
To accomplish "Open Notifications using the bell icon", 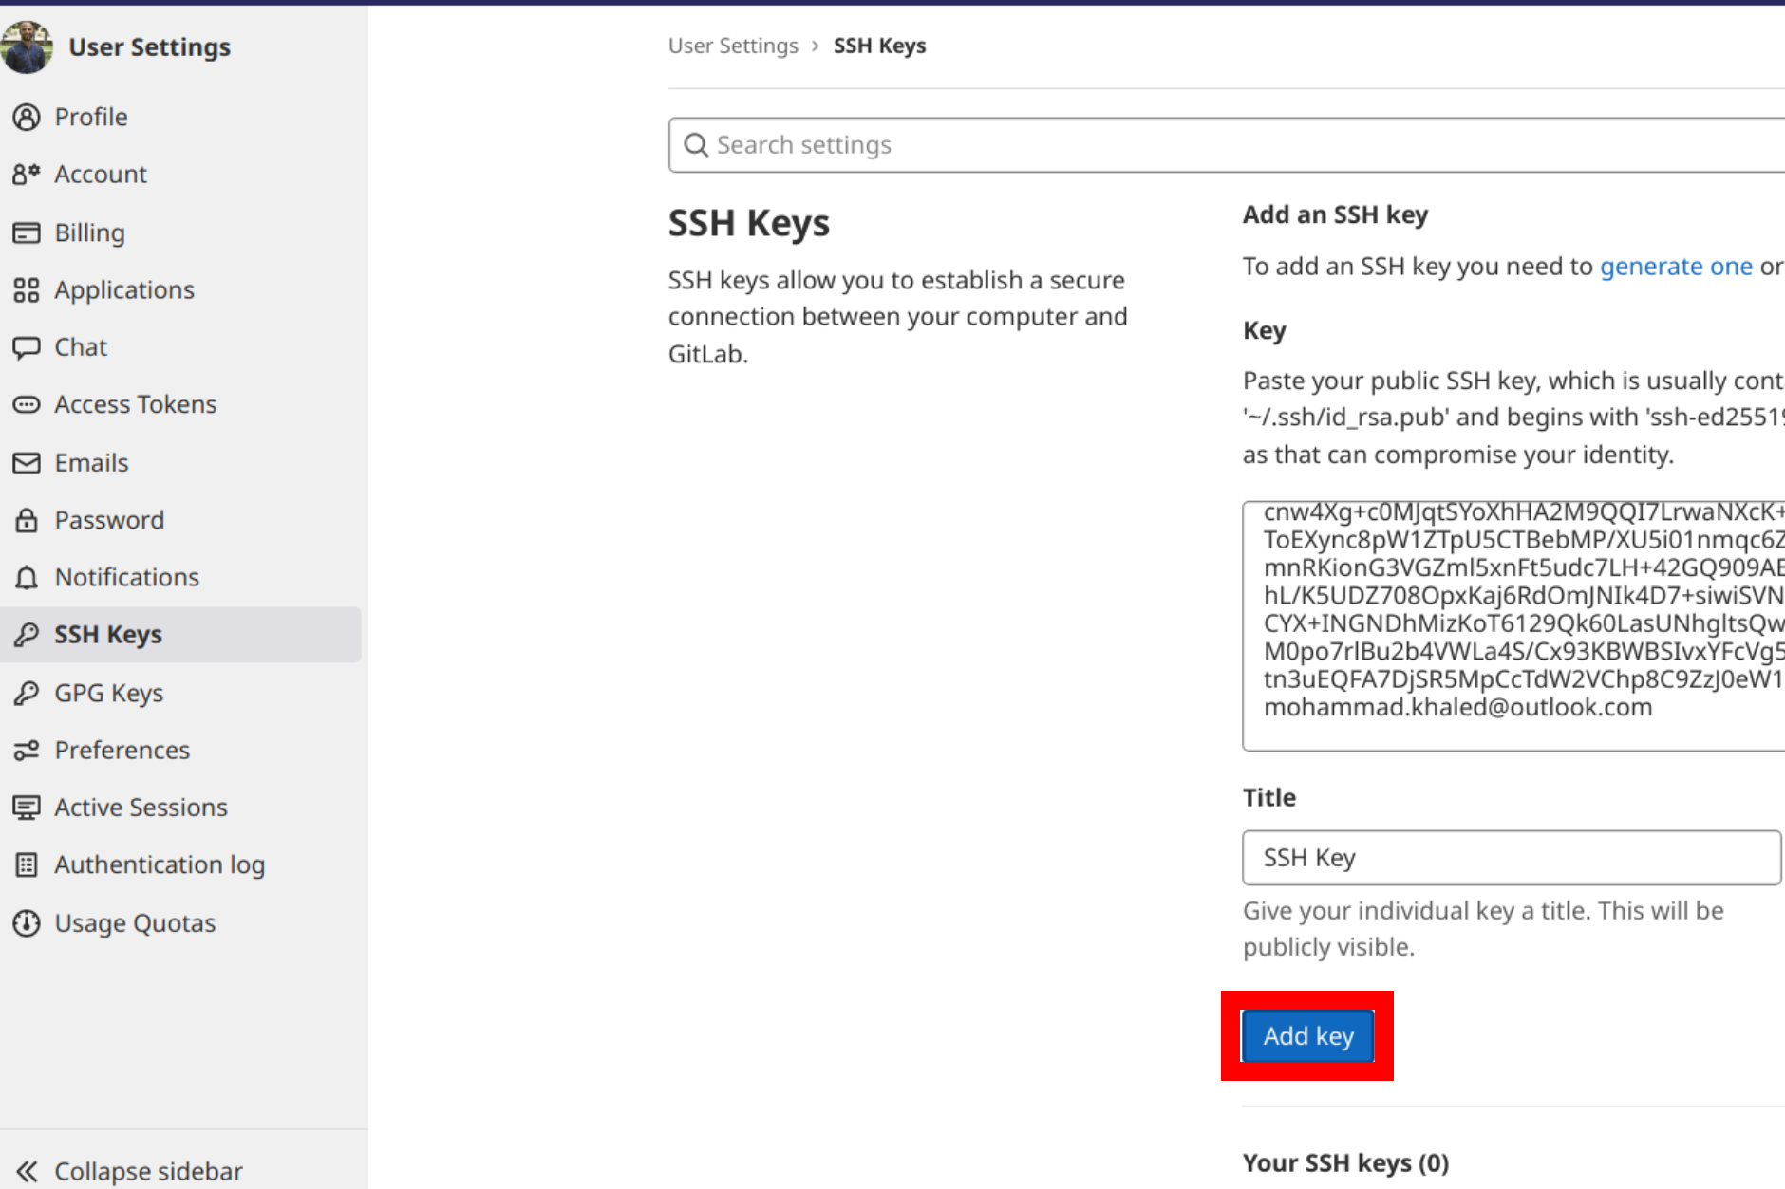I will [27, 576].
